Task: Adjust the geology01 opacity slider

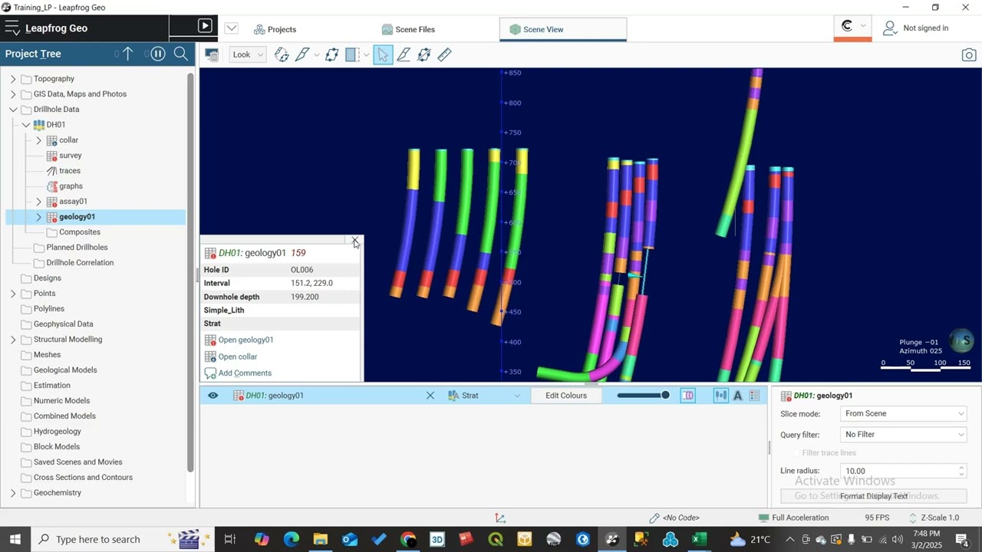Action: tap(643, 396)
